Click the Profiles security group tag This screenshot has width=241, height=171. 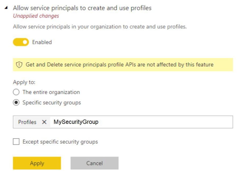pos(27,122)
